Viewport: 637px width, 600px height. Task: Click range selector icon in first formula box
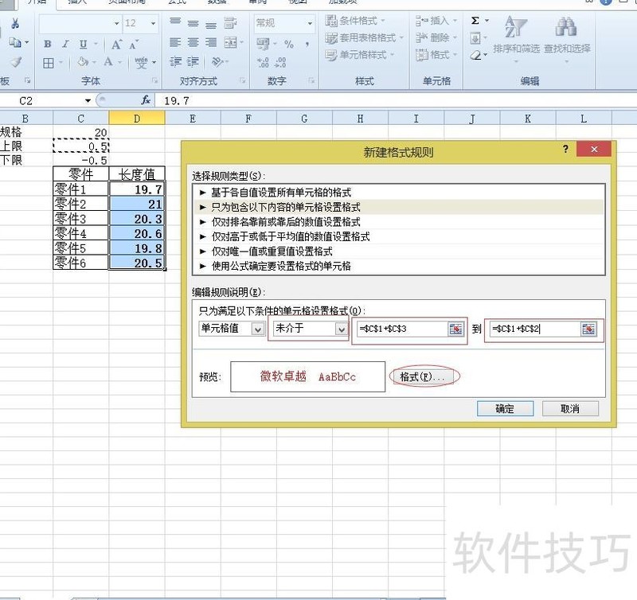455,329
